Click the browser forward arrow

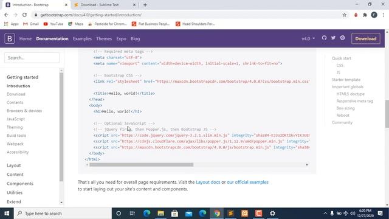(x=15, y=15)
